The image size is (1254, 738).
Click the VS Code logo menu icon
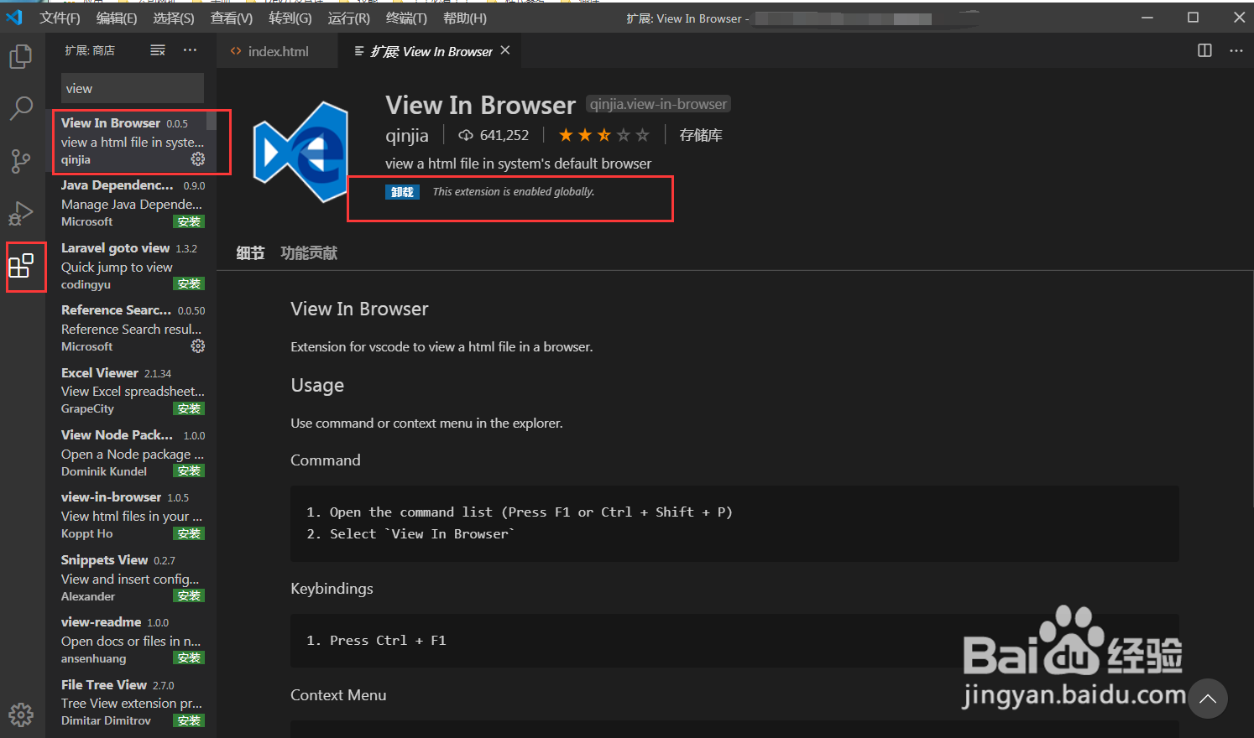click(14, 18)
